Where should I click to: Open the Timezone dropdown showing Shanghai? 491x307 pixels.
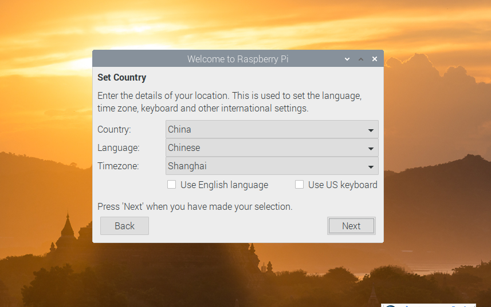272,166
